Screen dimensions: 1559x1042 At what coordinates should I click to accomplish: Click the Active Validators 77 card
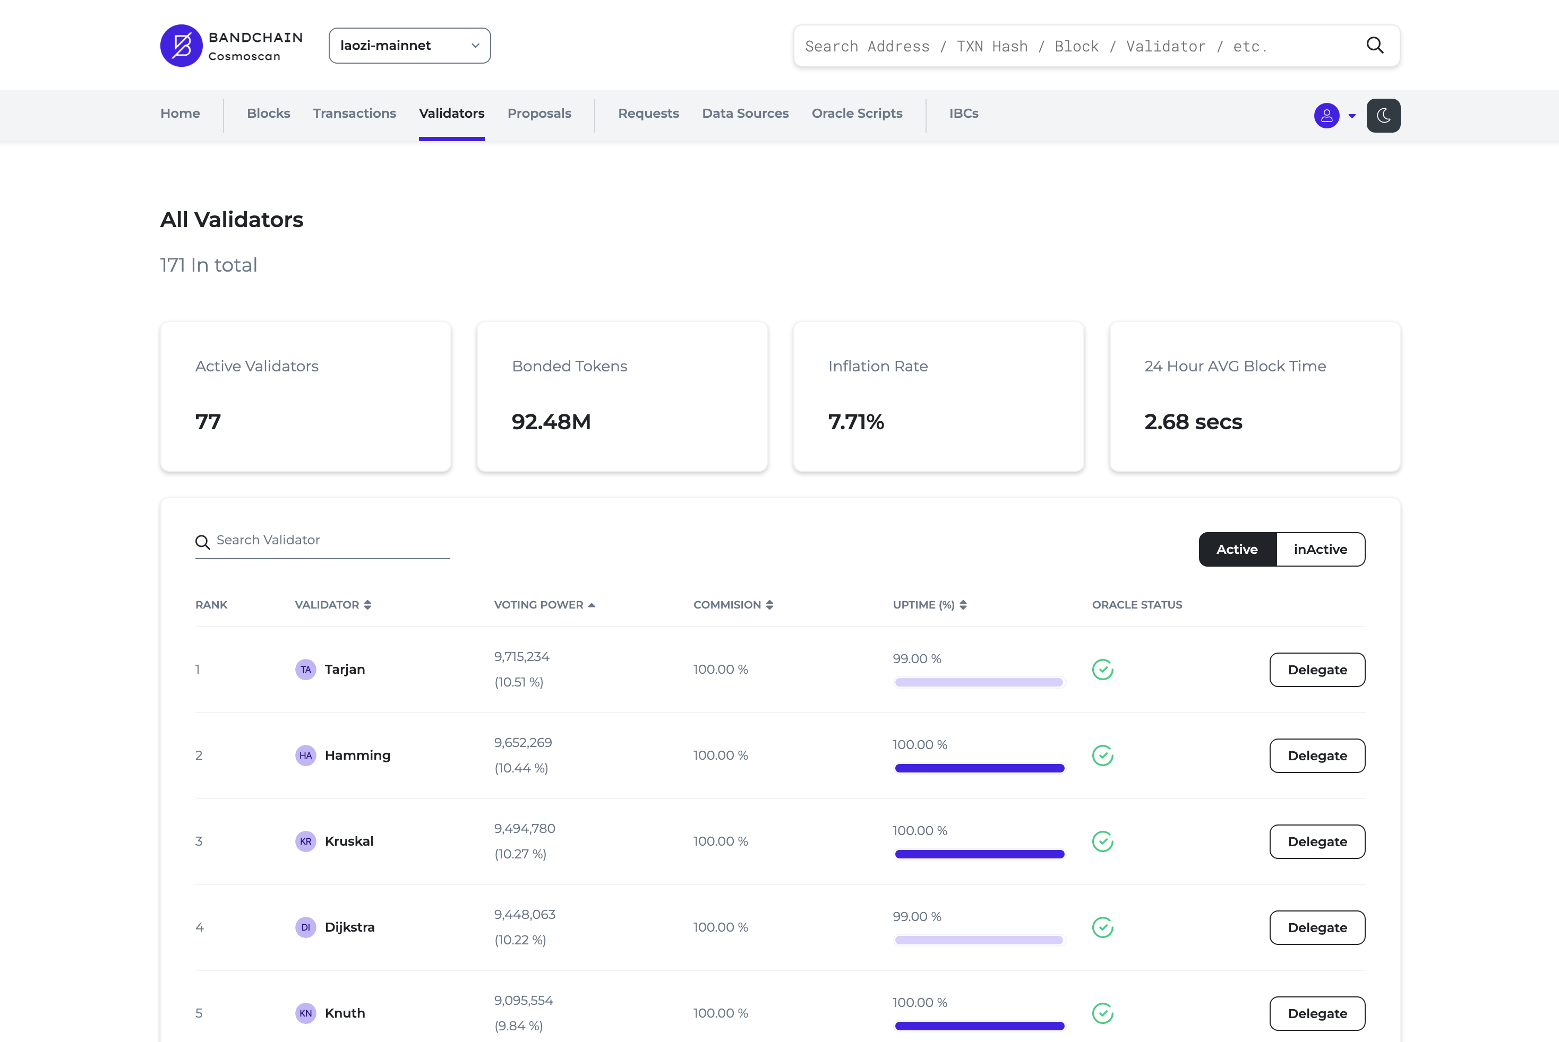[x=305, y=397]
